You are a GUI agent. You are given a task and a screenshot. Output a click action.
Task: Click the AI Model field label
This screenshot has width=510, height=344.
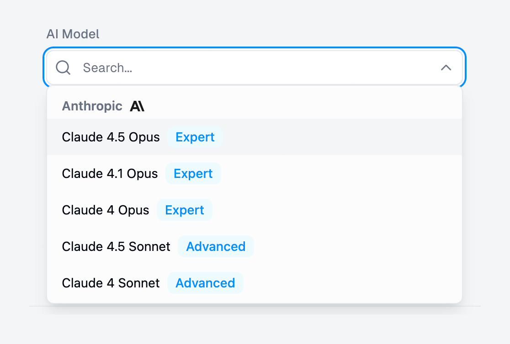click(73, 34)
